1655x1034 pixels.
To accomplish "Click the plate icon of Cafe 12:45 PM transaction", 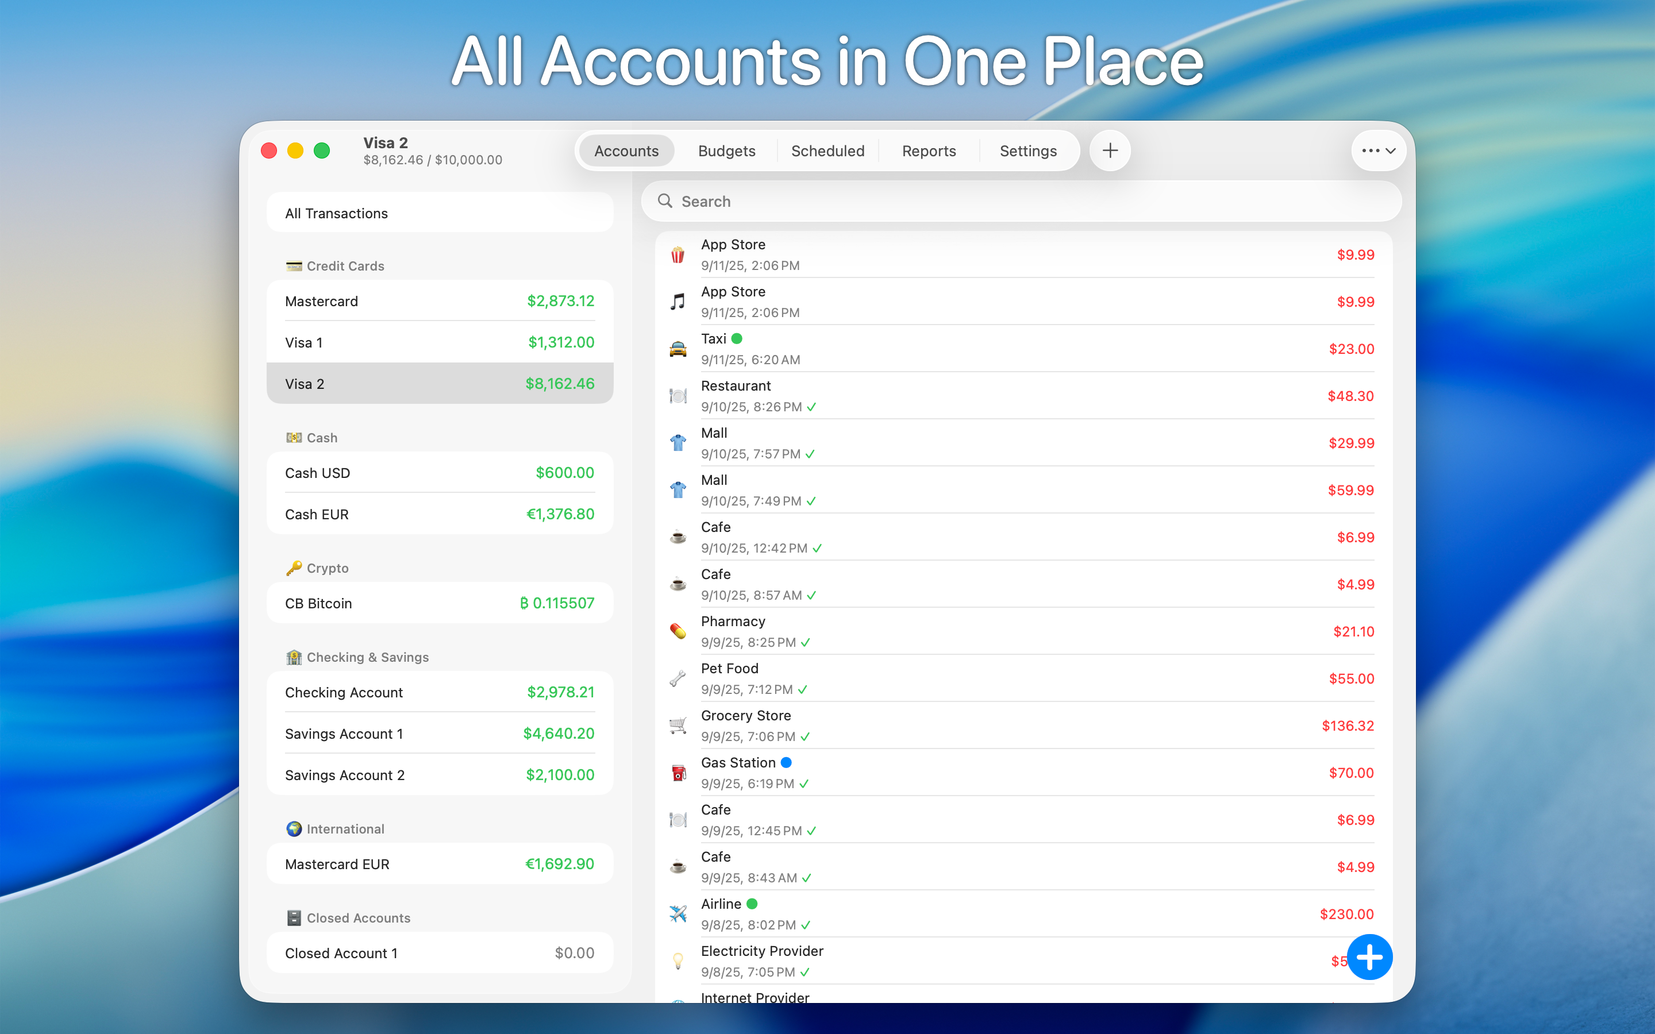I will point(678,820).
